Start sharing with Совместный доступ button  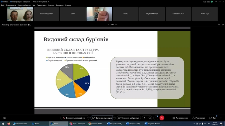(129, 118)
